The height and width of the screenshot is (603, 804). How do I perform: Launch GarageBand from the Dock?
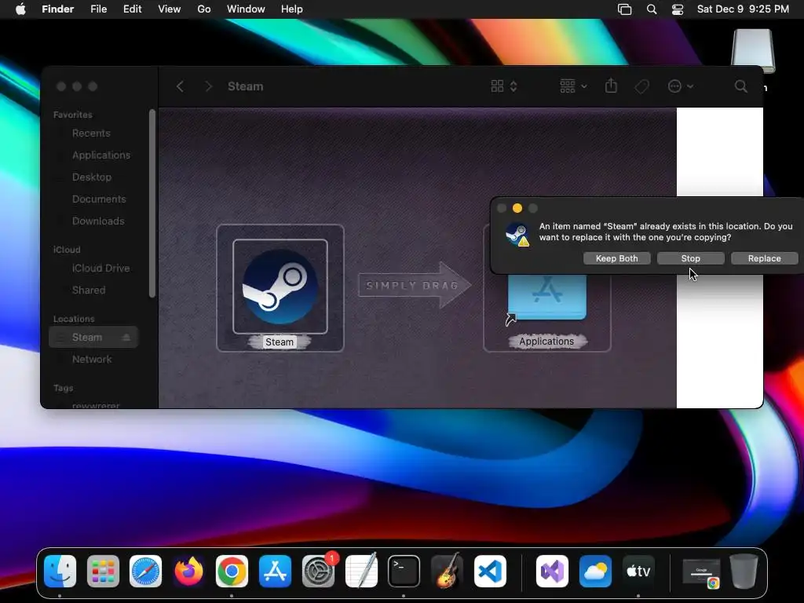(x=447, y=570)
